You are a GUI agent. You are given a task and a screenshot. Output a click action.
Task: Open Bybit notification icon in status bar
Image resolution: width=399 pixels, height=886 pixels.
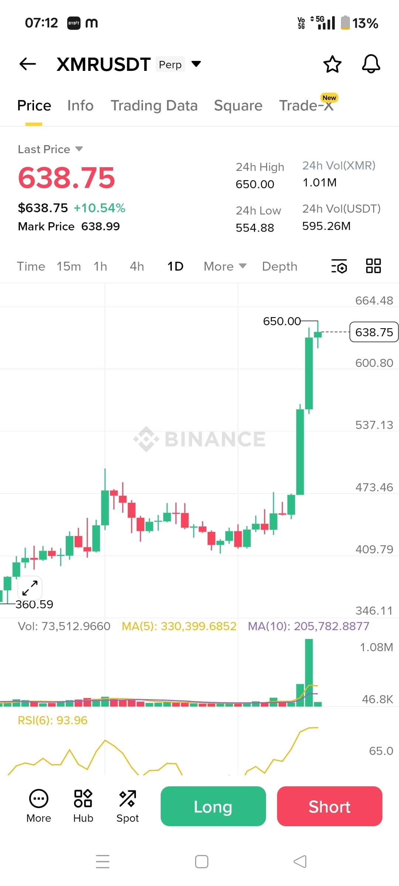pos(74,23)
